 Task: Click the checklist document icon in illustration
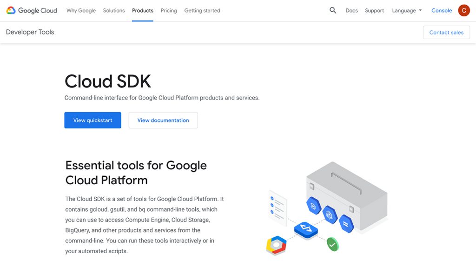click(x=278, y=208)
